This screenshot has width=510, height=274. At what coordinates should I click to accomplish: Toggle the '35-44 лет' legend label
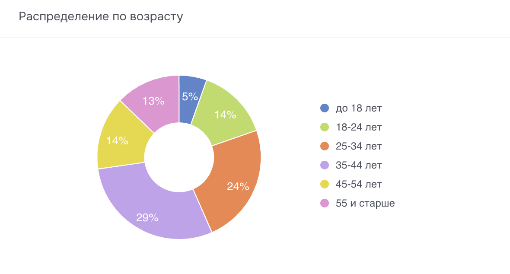click(x=359, y=165)
